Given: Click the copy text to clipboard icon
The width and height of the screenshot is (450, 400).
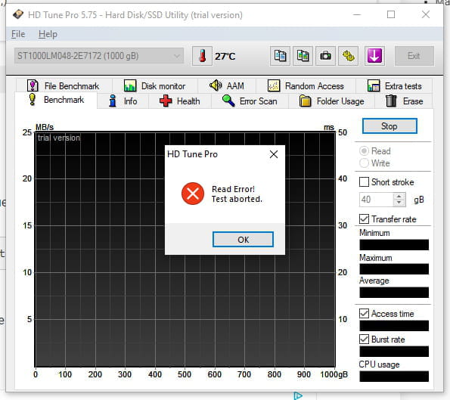Looking at the screenshot, I should [280, 56].
